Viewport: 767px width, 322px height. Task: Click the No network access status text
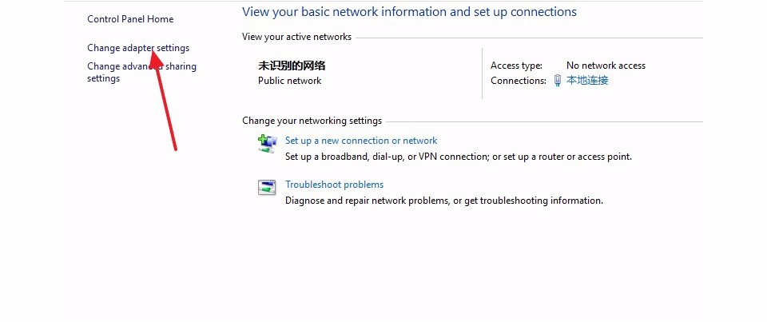click(x=606, y=66)
